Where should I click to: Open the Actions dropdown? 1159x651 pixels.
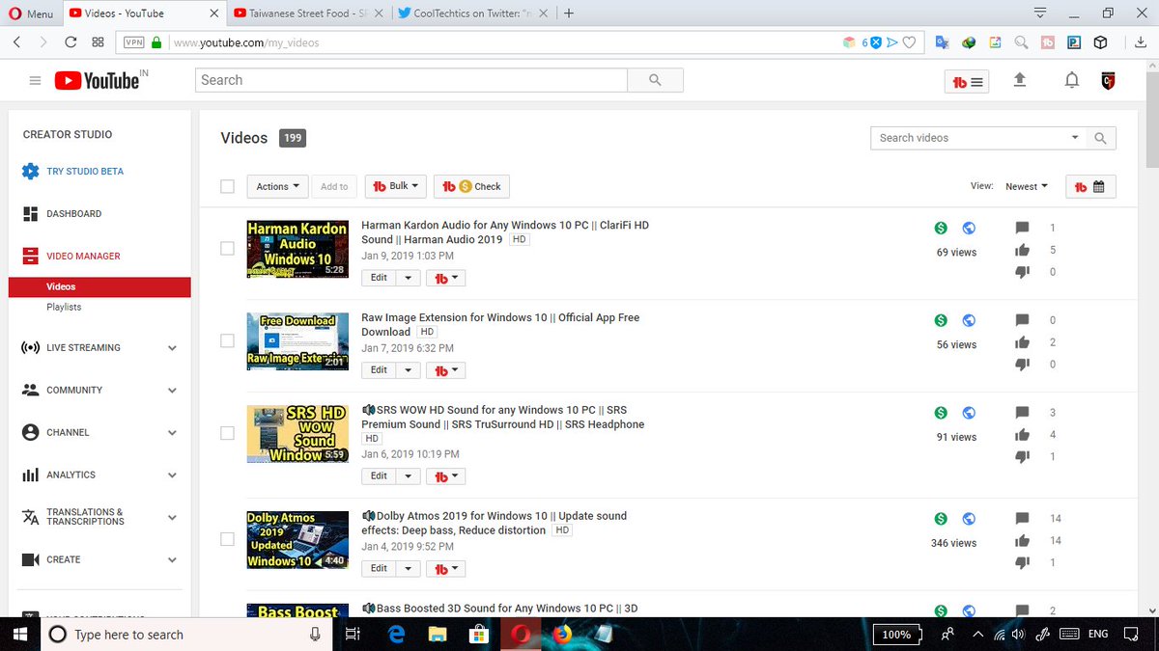tap(277, 186)
